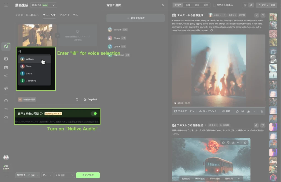
Task: Turn off the 音声と映像の同期 toggle
Action: (94, 114)
